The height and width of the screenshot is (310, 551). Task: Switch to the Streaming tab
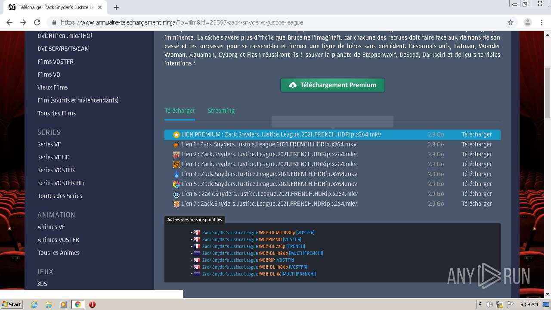(221, 111)
